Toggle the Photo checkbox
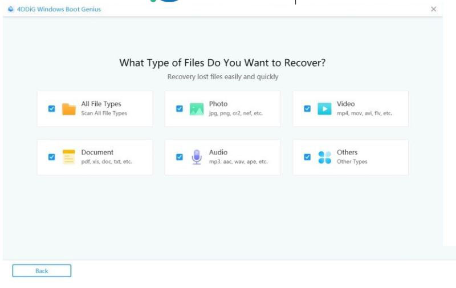 180,108
